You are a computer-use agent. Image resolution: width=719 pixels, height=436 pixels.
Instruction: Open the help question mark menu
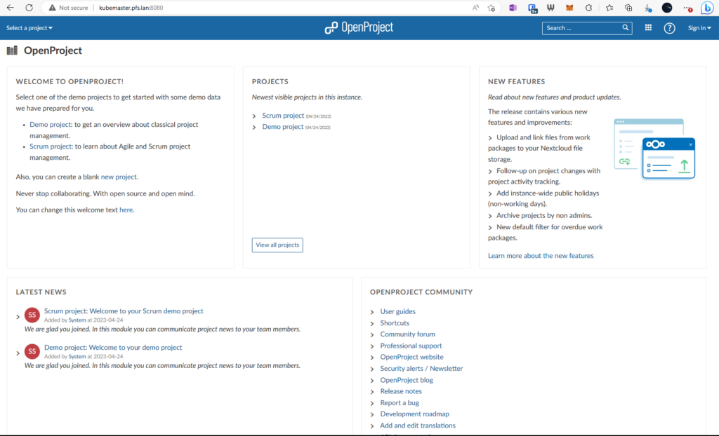click(x=669, y=28)
